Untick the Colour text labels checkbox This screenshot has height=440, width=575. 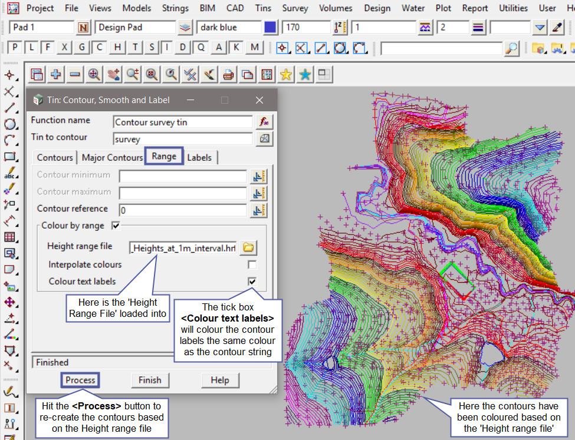pyautogui.click(x=252, y=282)
